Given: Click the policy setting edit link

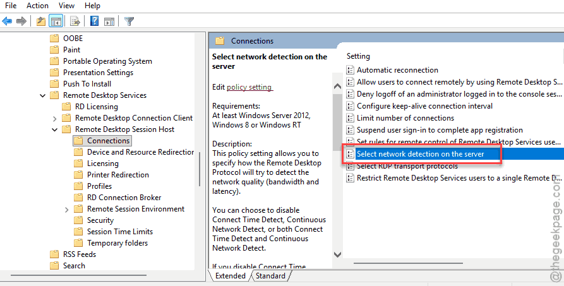Looking at the screenshot, I should [x=249, y=87].
